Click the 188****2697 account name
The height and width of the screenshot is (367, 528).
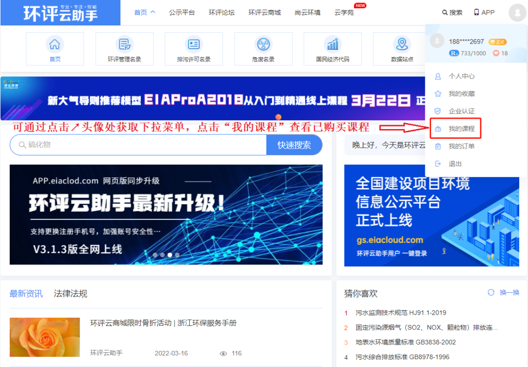coord(466,42)
